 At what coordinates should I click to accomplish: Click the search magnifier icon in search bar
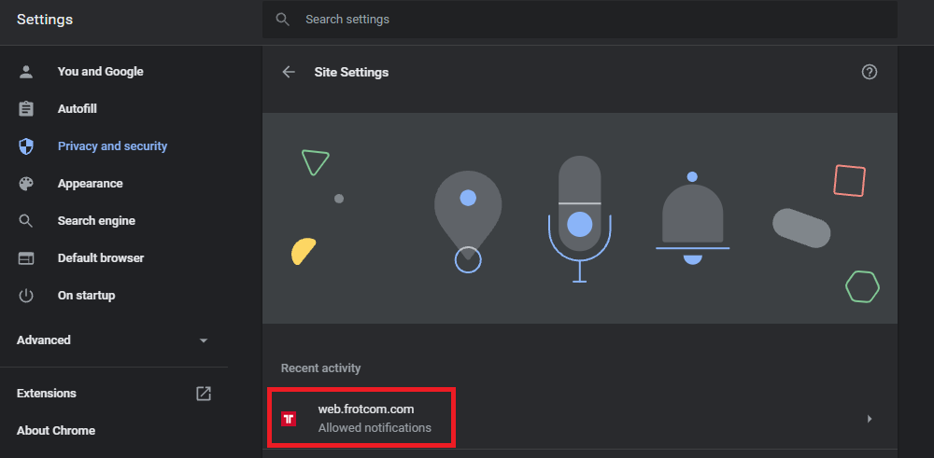click(x=282, y=20)
